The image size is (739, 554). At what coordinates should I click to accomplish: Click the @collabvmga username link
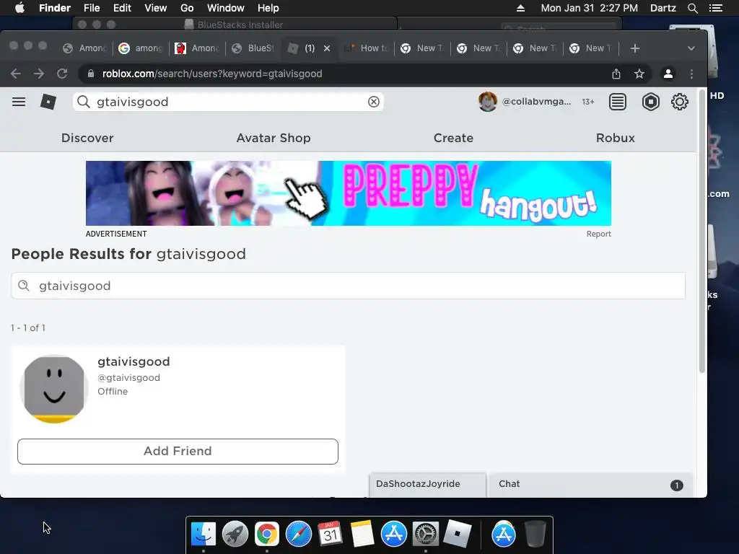click(x=536, y=102)
